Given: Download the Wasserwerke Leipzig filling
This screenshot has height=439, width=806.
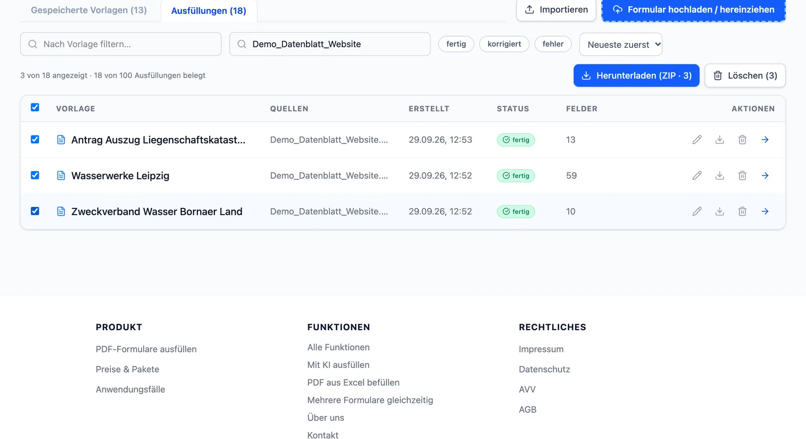Looking at the screenshot, I should pos(719,176).
